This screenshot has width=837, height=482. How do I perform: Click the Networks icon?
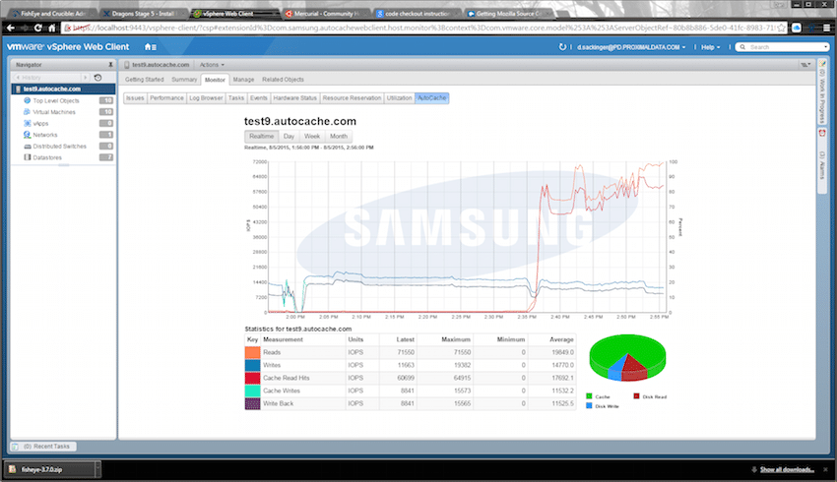point(28,135)
